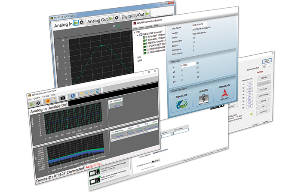Start Analog Out play button in PCI-9112 window
Viewport: 301px width, 193px height.
coord(111,18)
